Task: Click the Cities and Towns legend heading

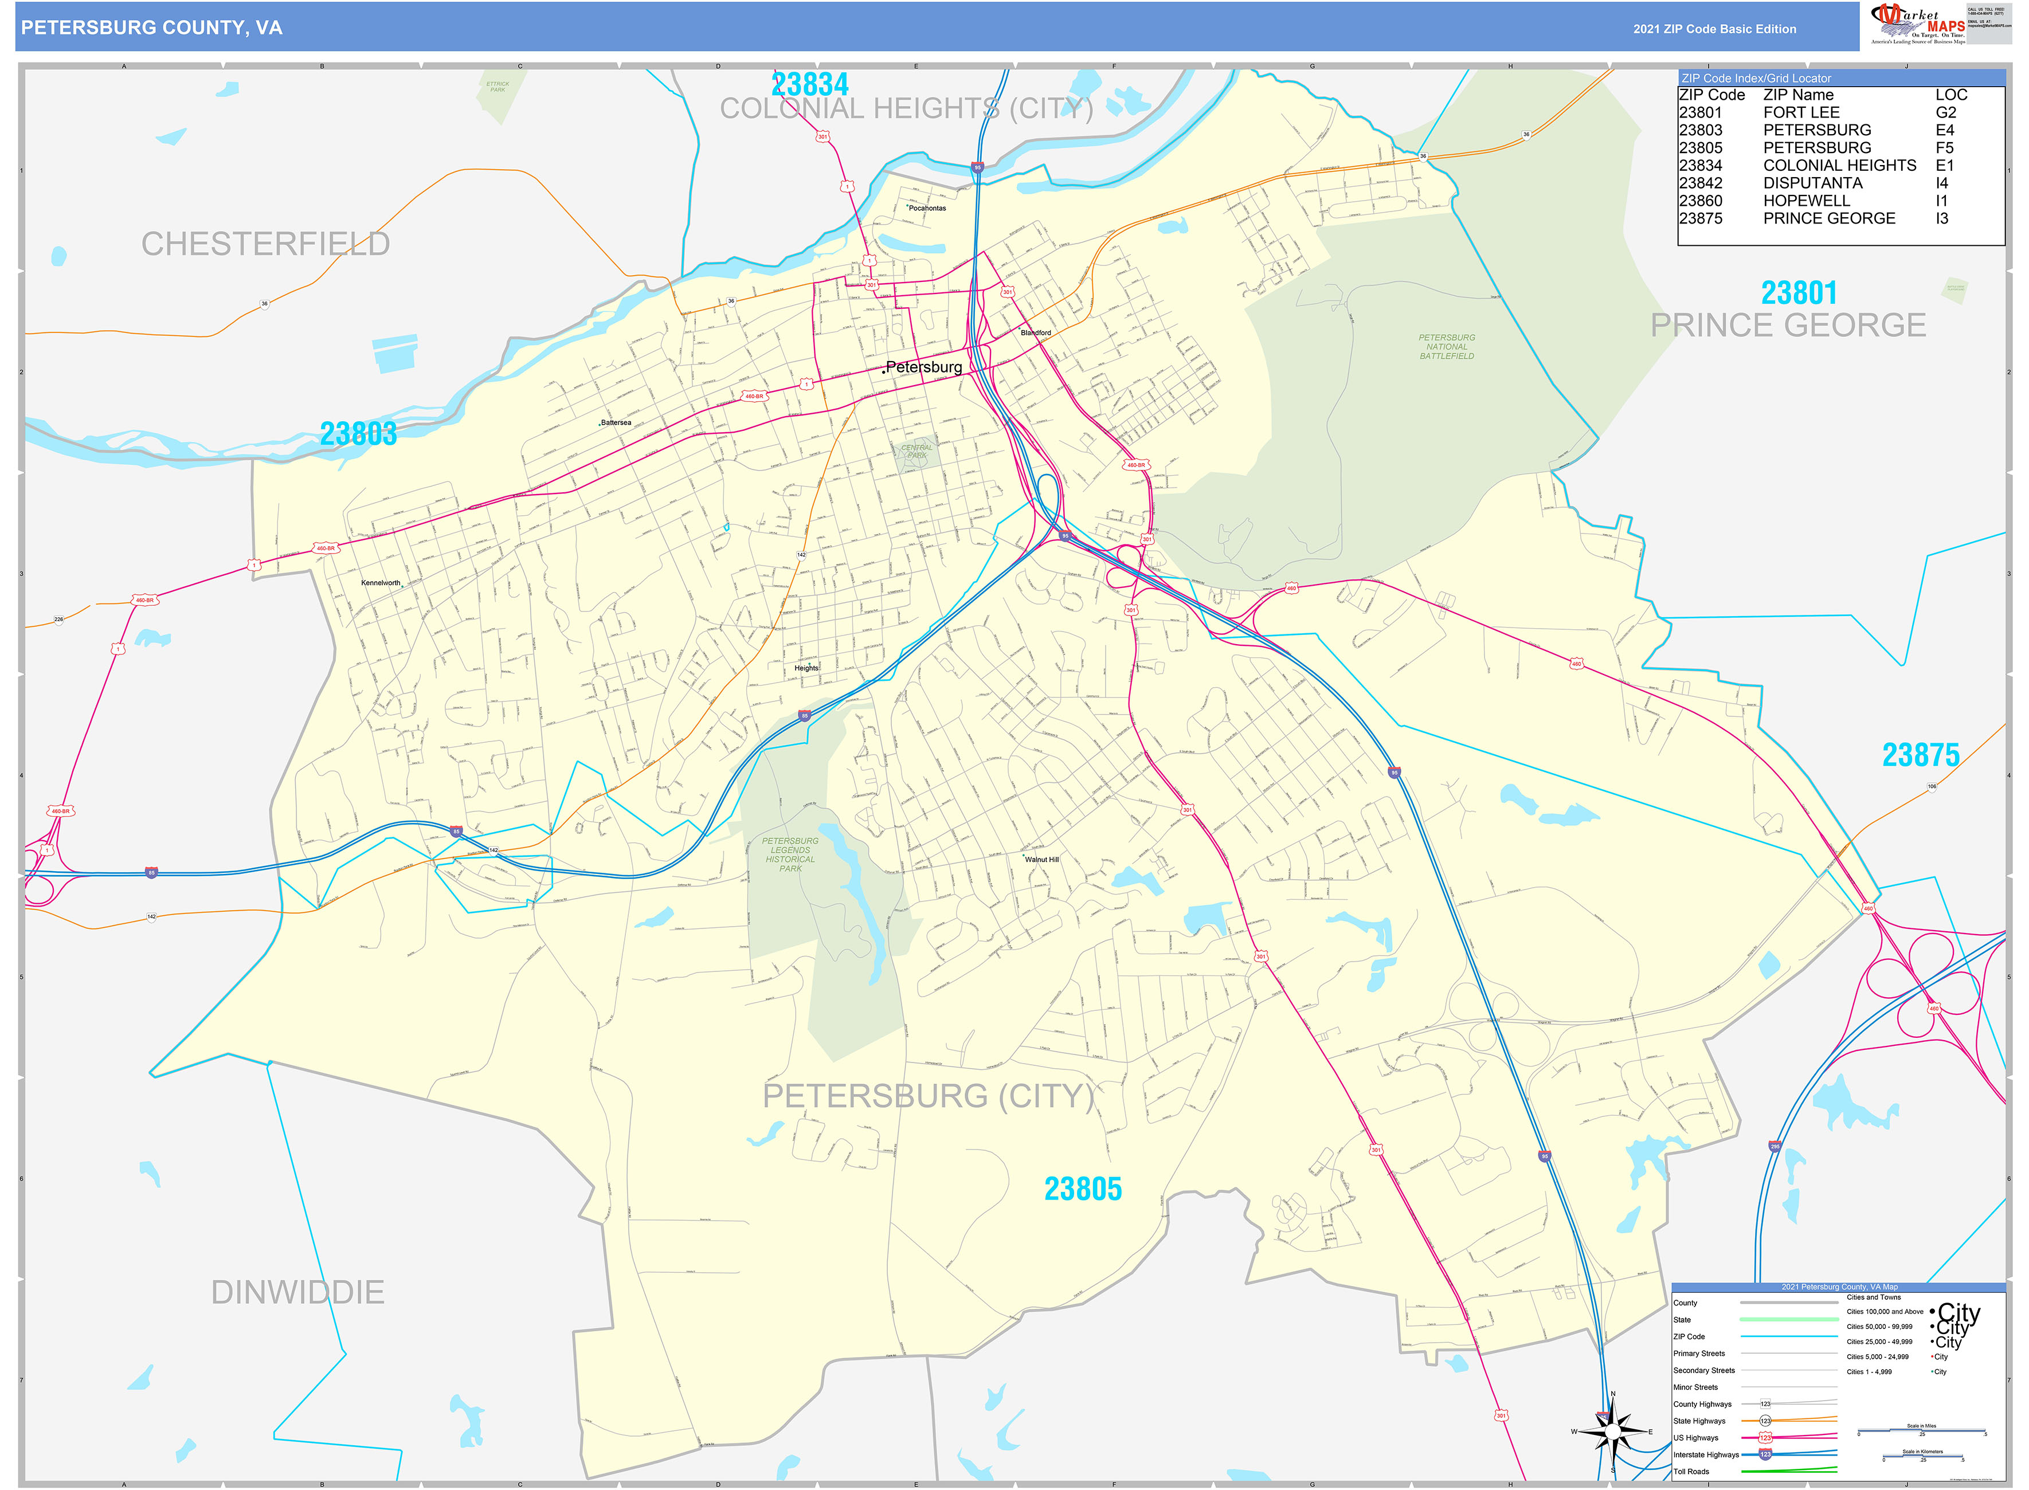Action: point(1874,1298)
